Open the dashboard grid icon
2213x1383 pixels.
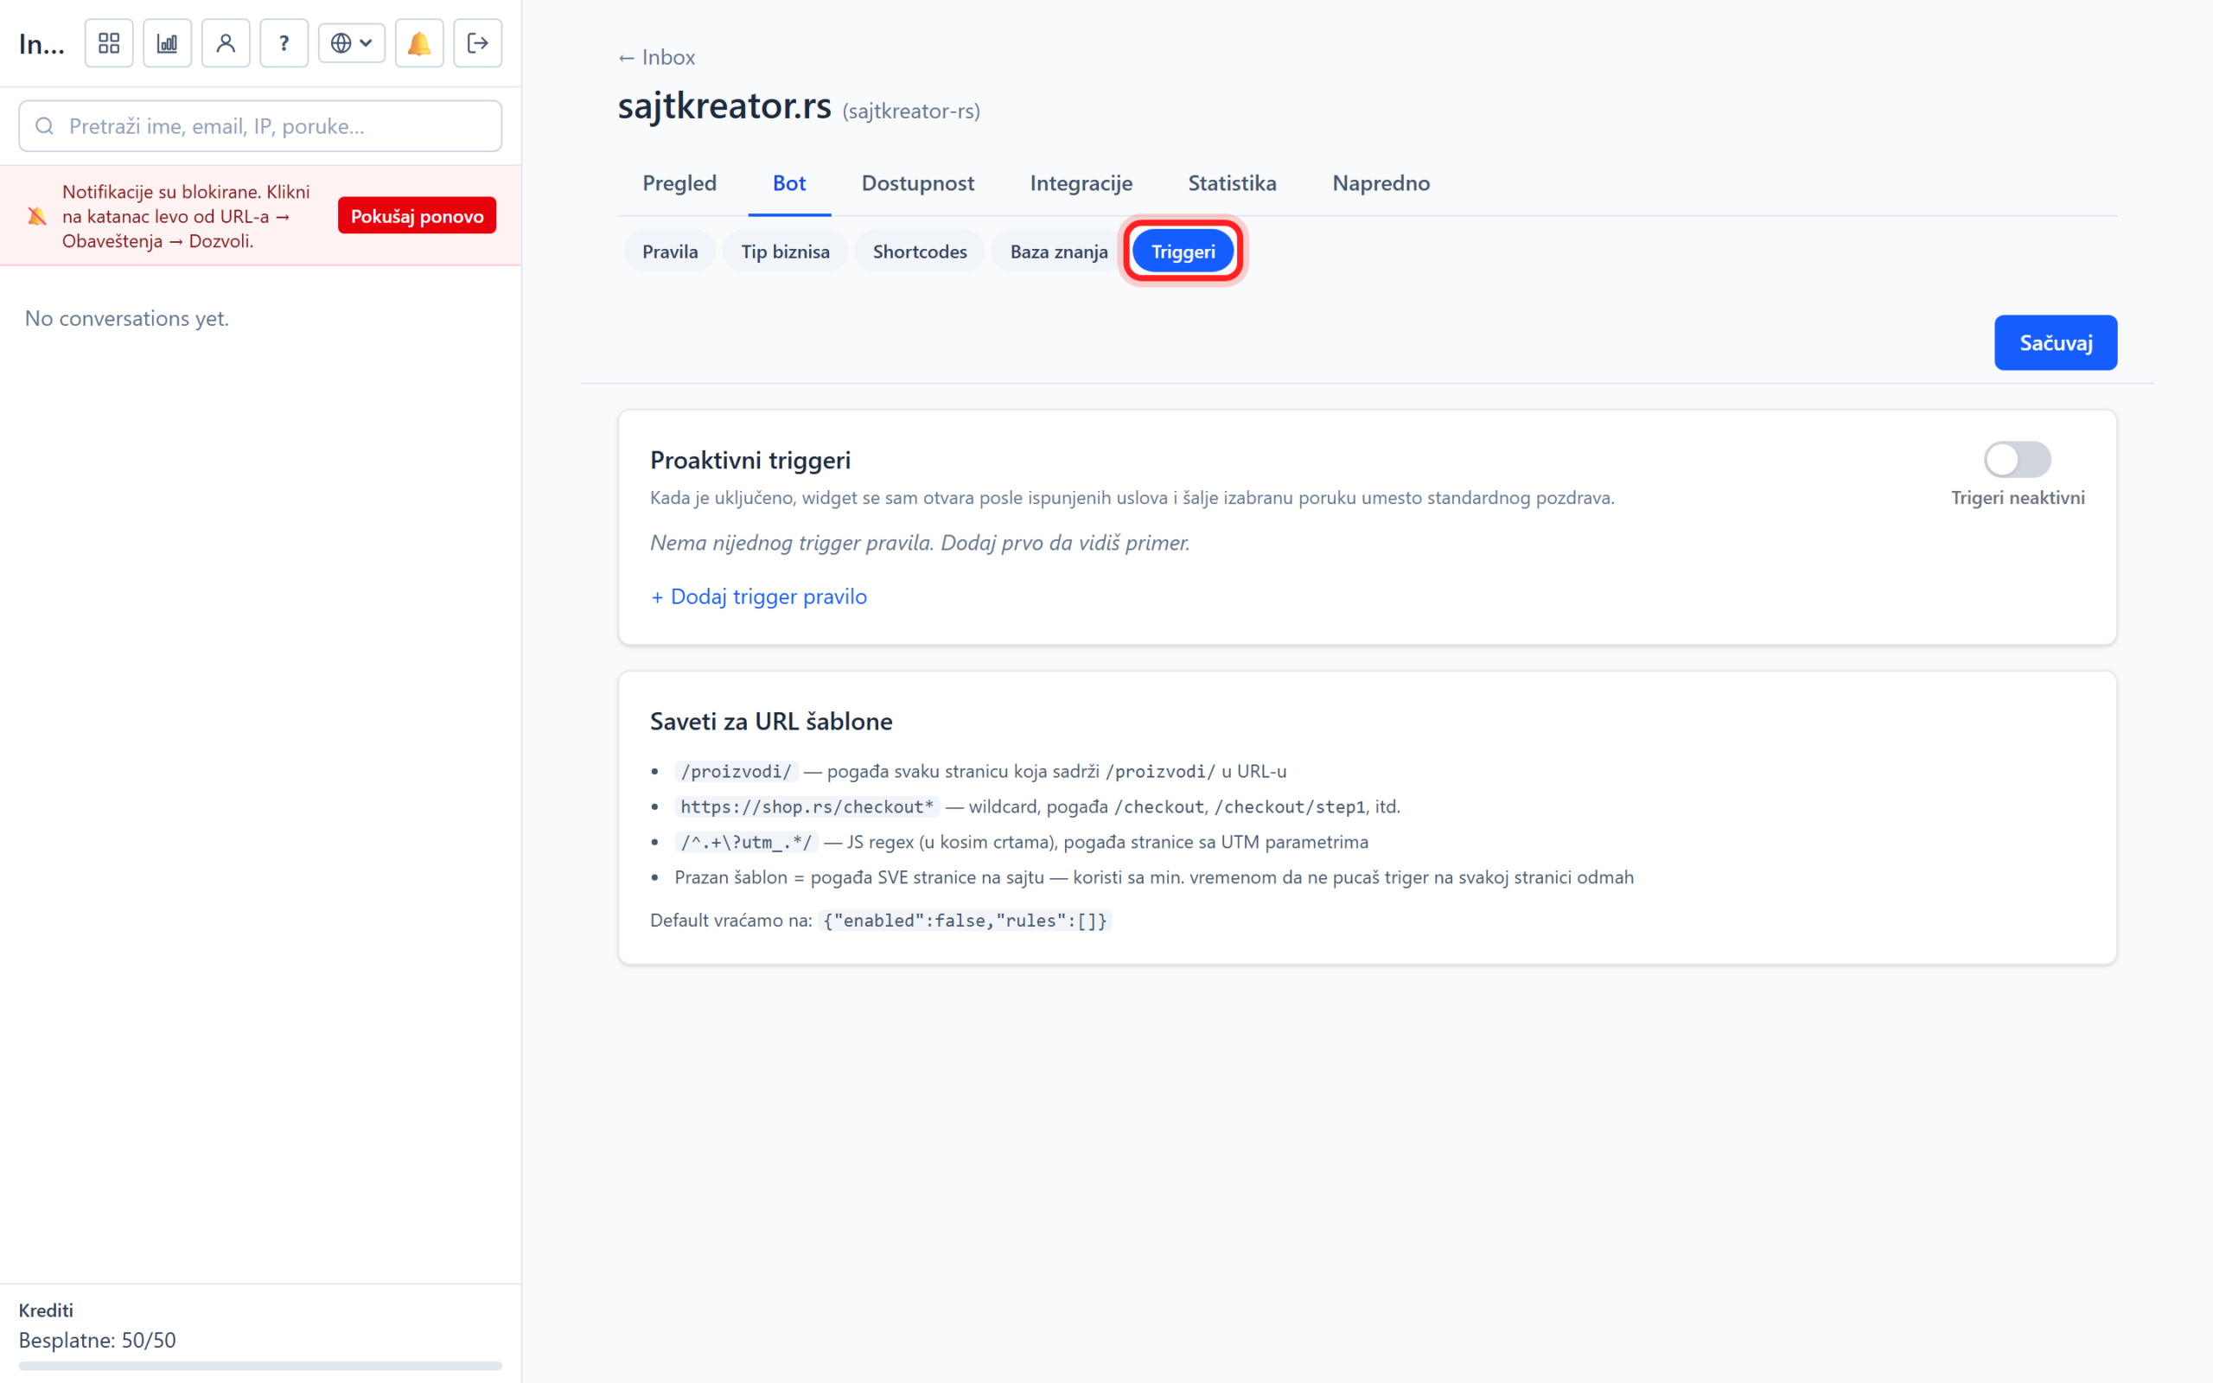coord(109,43)
